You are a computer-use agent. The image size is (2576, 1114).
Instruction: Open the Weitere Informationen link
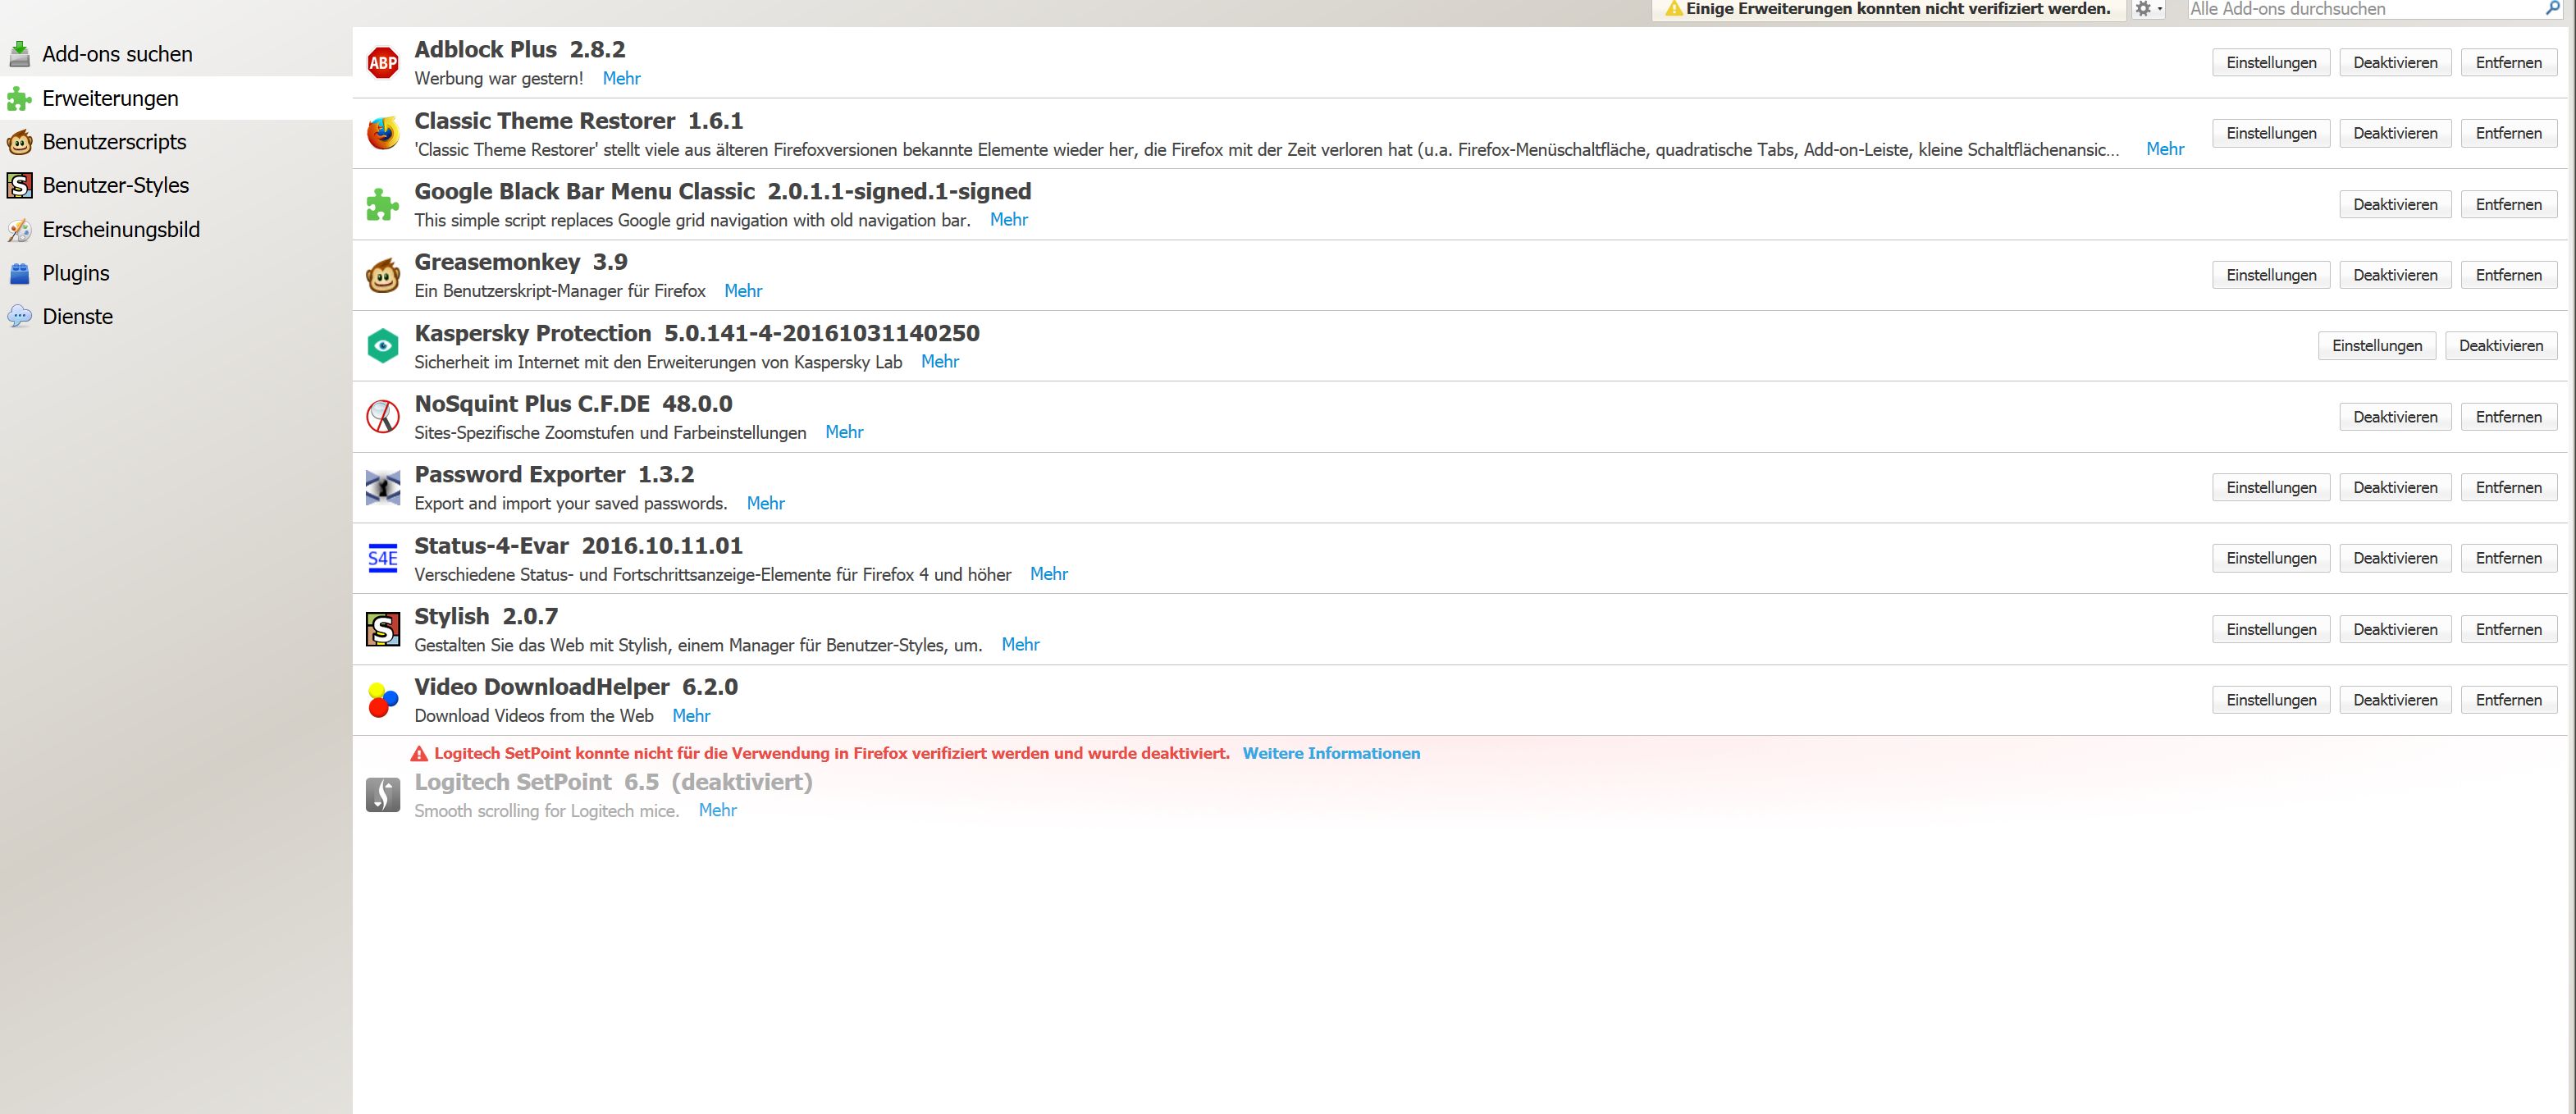pyautogui.click(x=1330, y=753)
